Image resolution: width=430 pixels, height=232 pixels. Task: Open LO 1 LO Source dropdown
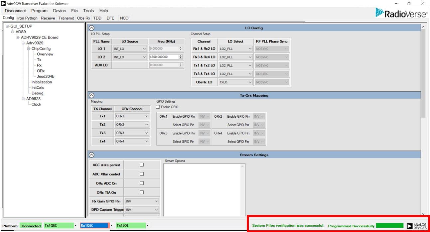pyautogui.click(x=130, y=49)
